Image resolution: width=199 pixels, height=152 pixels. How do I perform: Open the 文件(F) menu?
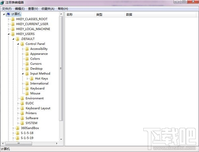tap(7, 9)
